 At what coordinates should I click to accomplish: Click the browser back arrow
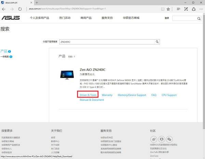pos(4,9)
